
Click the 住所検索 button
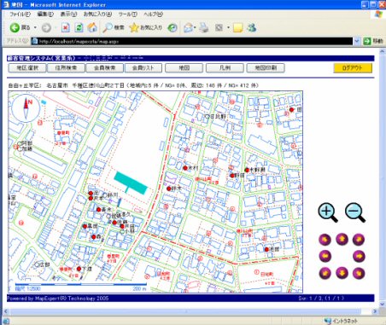(66, 68)
